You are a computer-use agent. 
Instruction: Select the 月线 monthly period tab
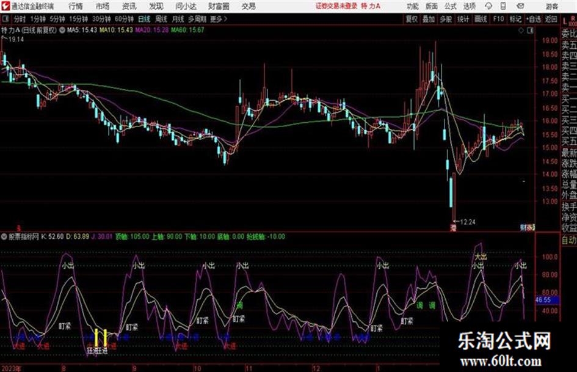(x=178, y=19)
